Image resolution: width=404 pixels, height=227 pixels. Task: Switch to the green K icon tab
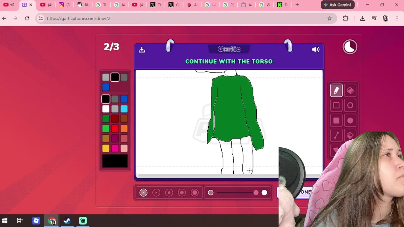tap(283, 5)
